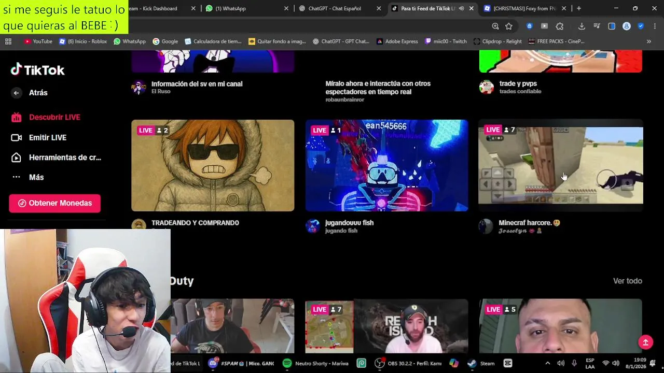
Task: Open trades confiable channel avatar
Action: (486, 87)
